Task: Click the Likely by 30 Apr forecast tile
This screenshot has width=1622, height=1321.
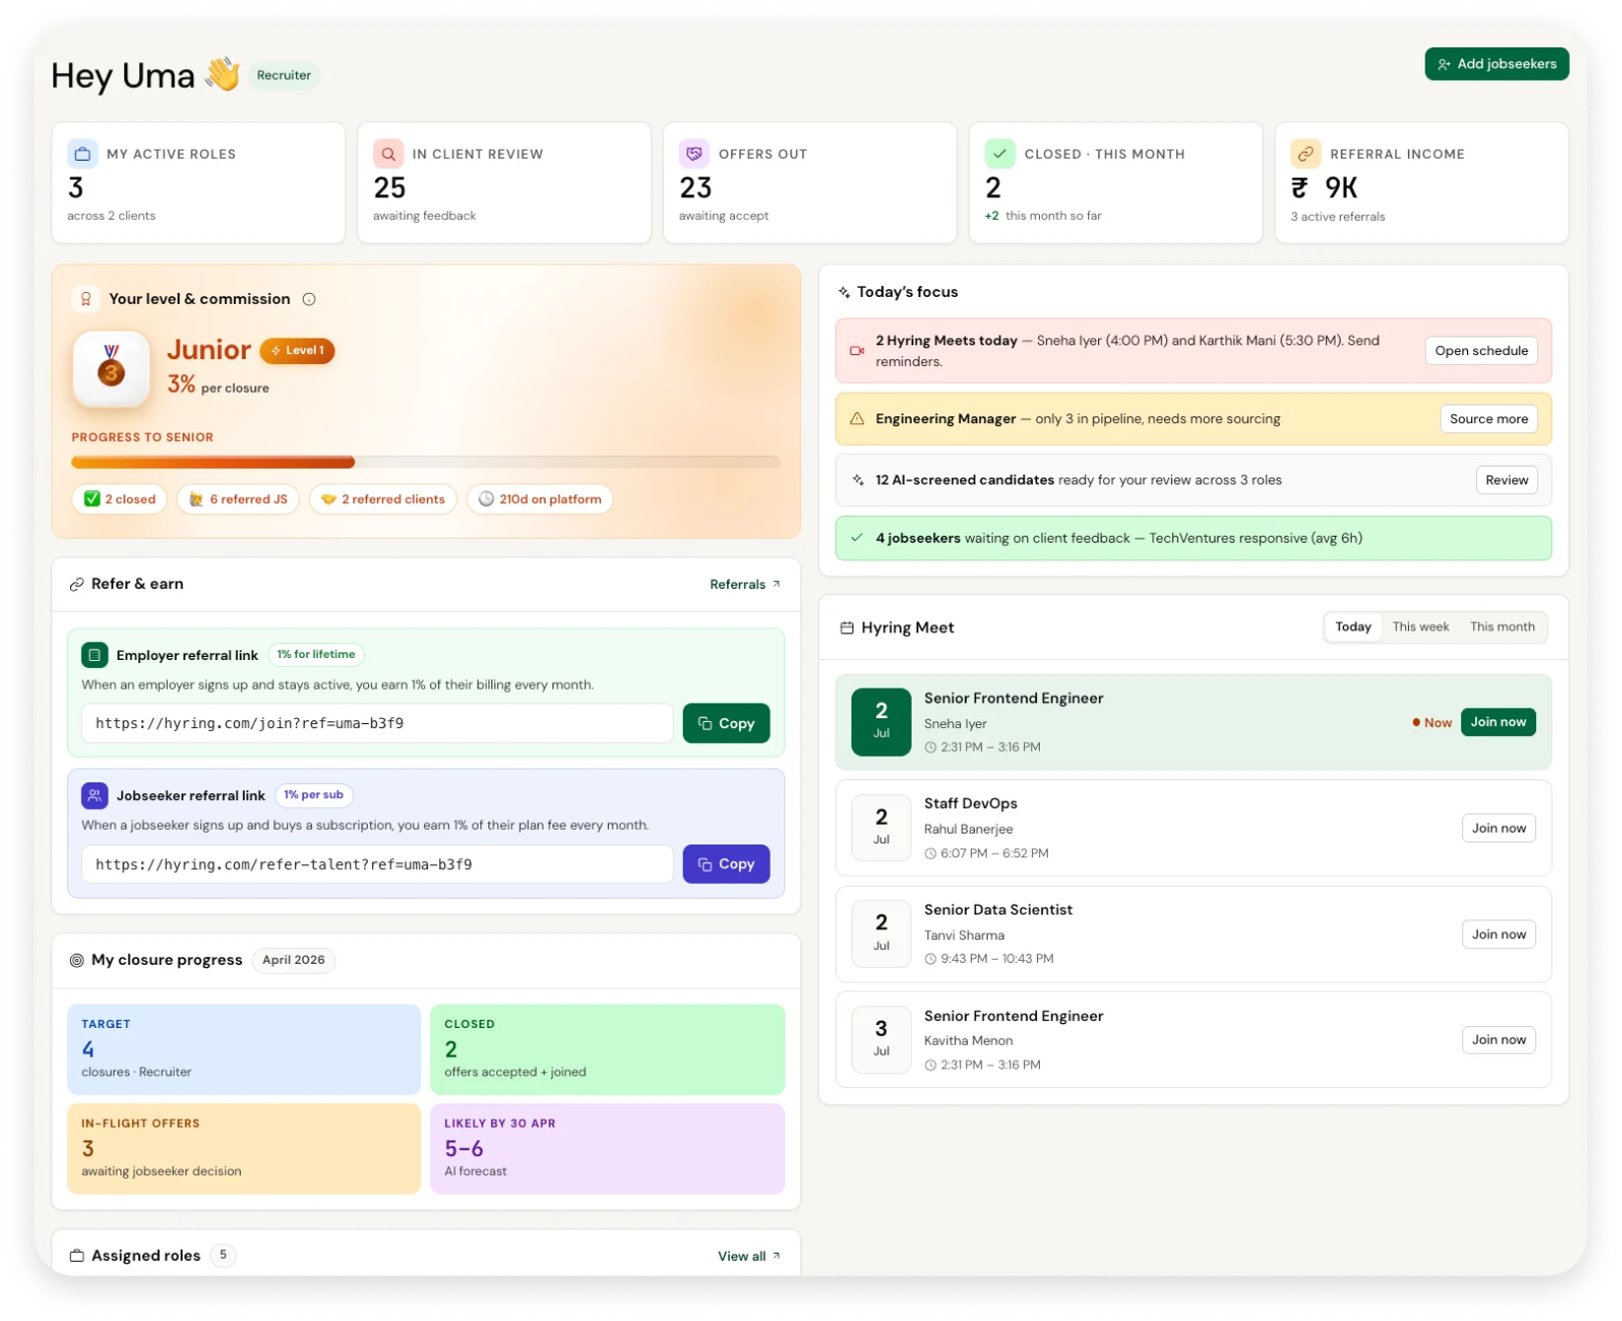Action: point(608,1149)
